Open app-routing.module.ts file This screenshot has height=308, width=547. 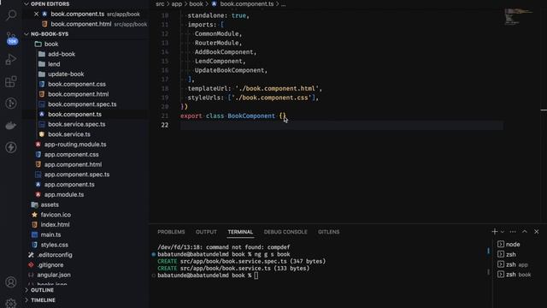pyautogui.click(x=75, y=145)
